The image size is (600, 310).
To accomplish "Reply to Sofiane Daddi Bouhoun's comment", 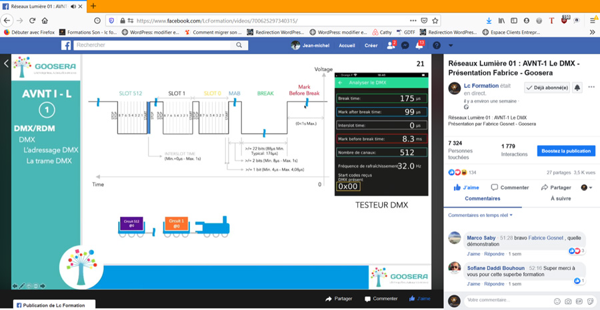I will click(x=494, y=284).
